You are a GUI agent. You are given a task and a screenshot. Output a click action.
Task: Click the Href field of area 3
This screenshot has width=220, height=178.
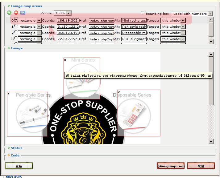101,39
